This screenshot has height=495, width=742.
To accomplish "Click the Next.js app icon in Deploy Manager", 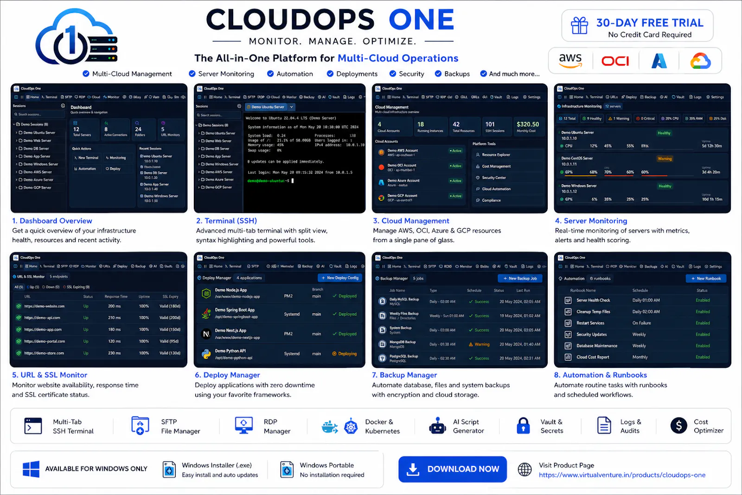I will [x=206, y=334].
